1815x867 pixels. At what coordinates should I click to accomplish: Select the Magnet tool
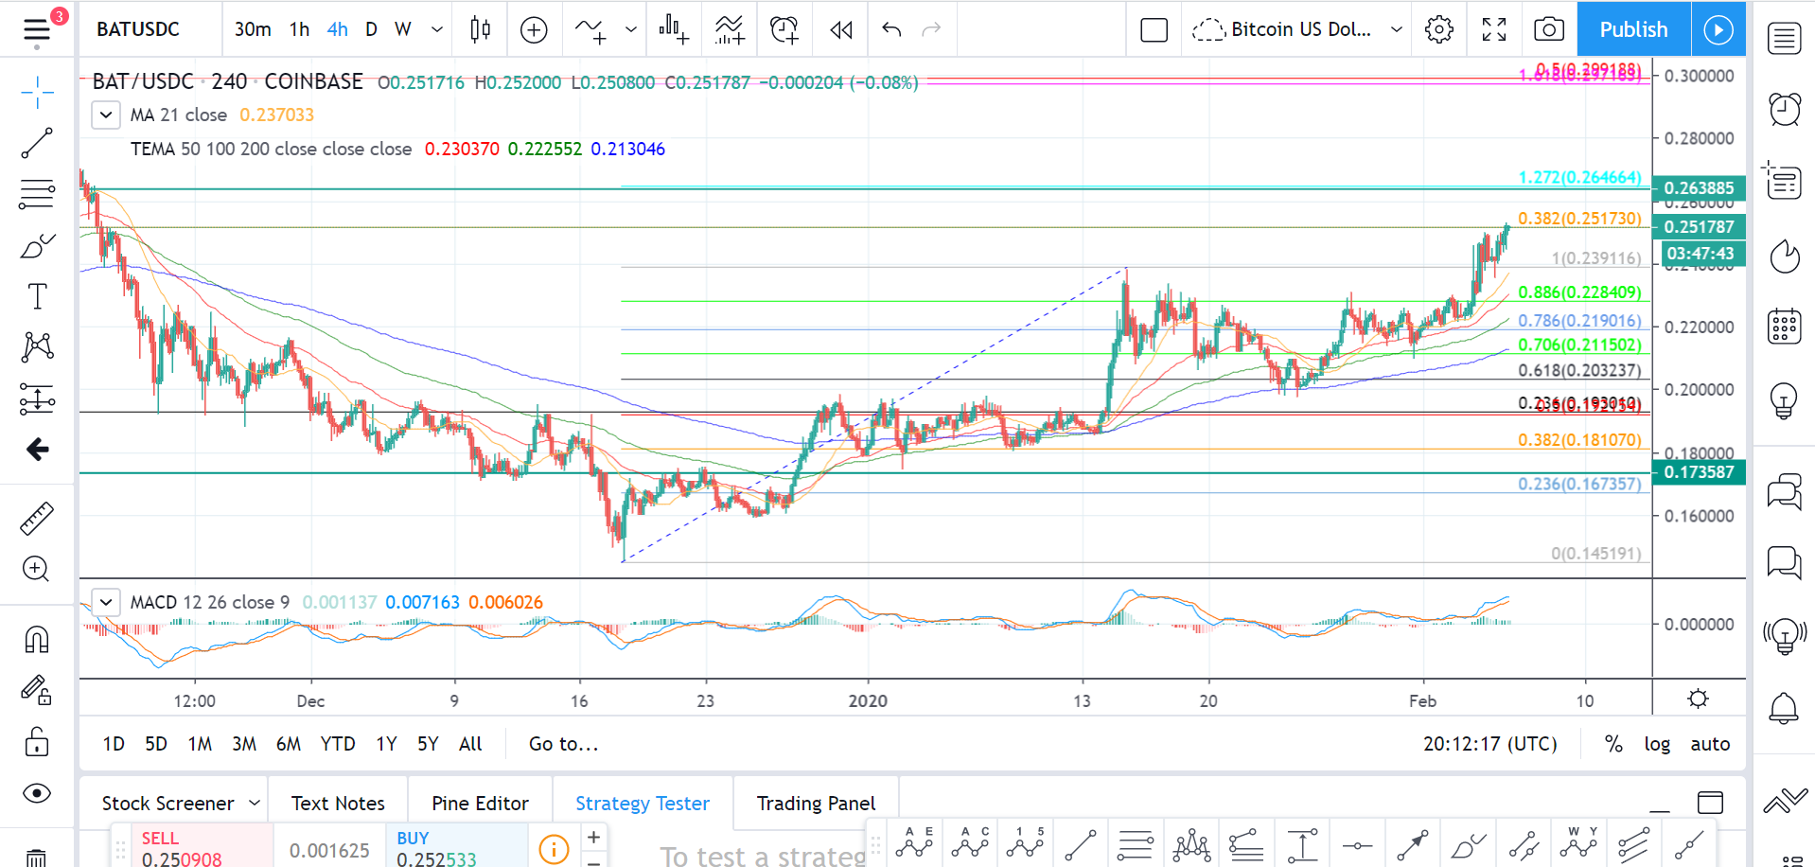point(36,640)
